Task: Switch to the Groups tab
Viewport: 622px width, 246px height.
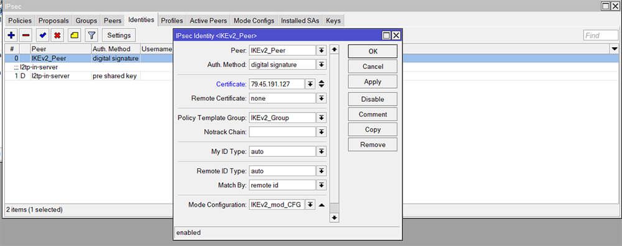Action: [86, 20]
